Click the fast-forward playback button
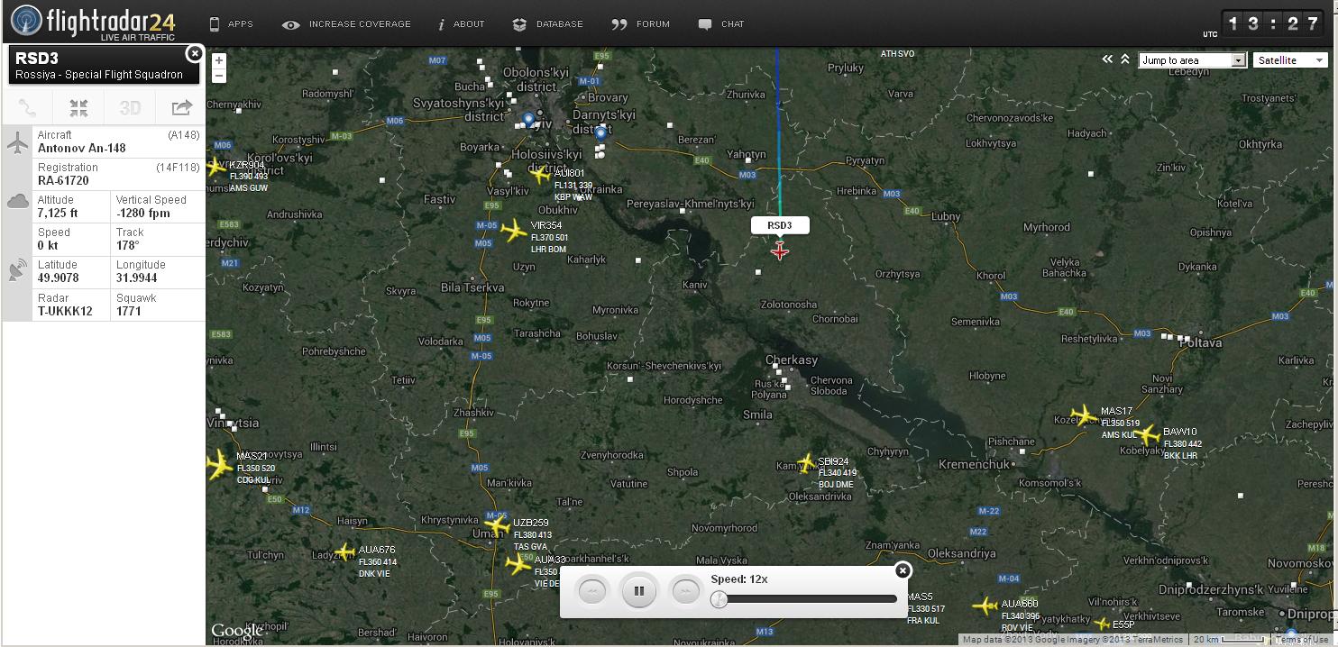Screen dimensions: 1338x647 [x=686, y=591]
